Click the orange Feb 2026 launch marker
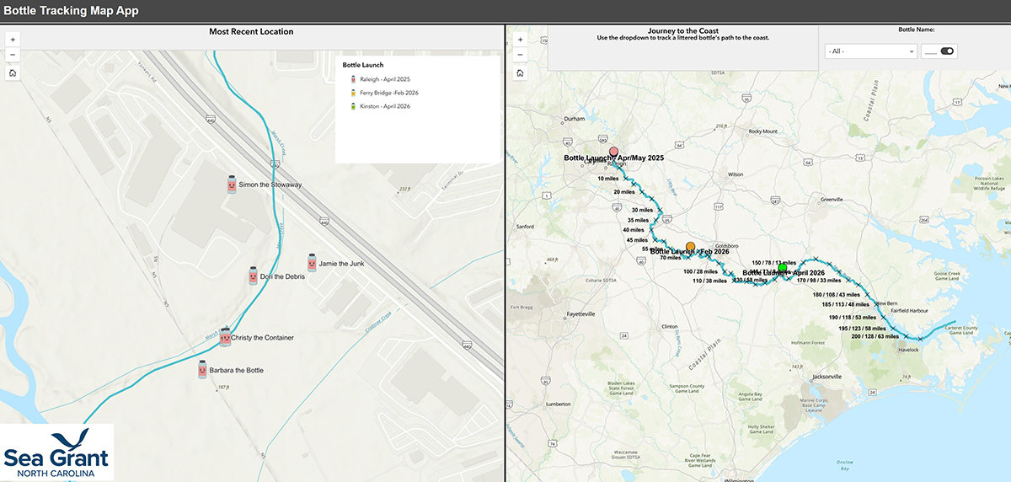Image resolution: width=1011 pixels, height=482 pixels. pyautogui.click(x=690, y=245)
